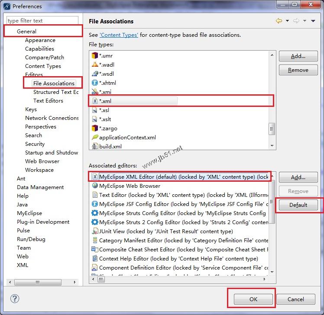Open Content Types preference page
Image resolution: width=324 pixels, height=315 pixels.
43,66
